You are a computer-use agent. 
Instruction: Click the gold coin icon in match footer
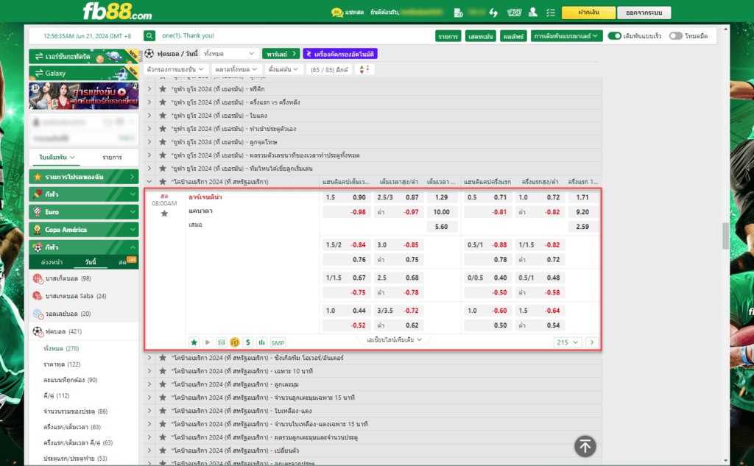click(x=235, y=342)
